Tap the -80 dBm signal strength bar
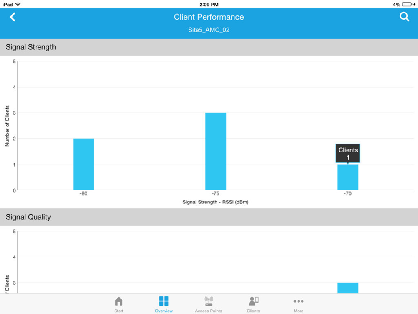This screenshot has height=314, width=418. [84, 164]
